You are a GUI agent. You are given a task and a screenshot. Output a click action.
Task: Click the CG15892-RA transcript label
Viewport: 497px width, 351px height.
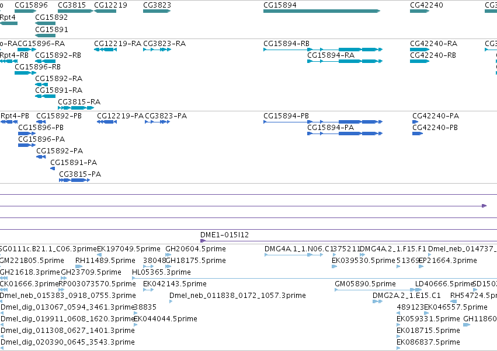pyautogui.click(x=58, y=78)
